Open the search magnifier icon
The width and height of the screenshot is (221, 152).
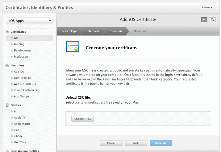212,20
